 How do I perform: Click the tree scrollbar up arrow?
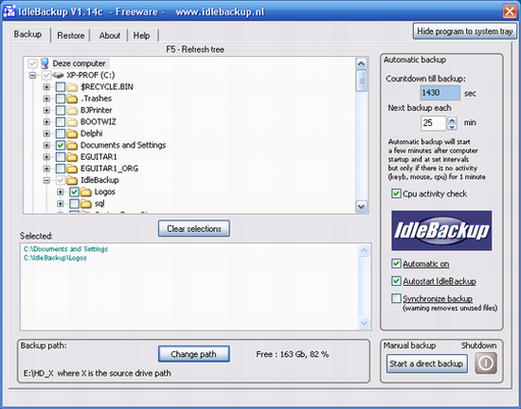pos(361,63)
